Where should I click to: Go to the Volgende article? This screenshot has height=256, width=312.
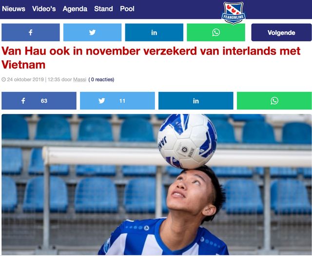coord(281,33)
